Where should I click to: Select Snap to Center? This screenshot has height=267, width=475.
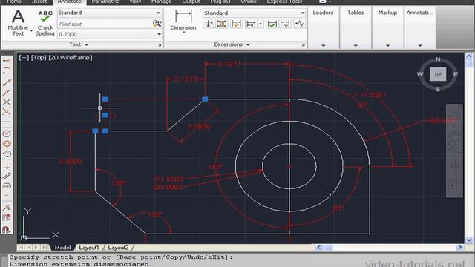pos(7,133)
